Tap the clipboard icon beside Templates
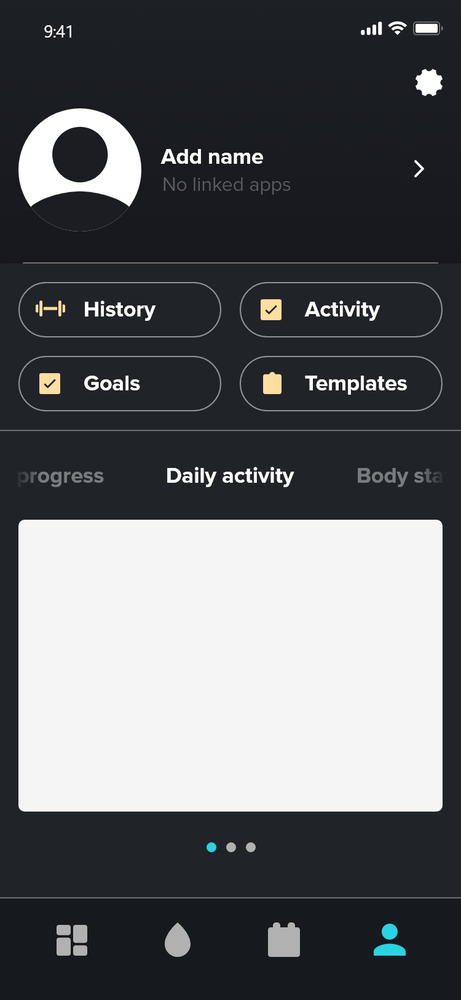Image resolution: width=461 pixels, height=1000 pixels. click(272, 384)
